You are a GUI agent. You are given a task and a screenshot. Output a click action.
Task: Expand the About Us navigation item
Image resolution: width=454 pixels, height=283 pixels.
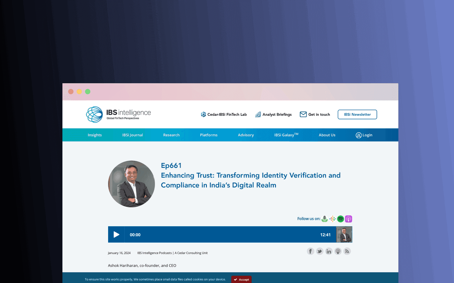coord(327,135)
